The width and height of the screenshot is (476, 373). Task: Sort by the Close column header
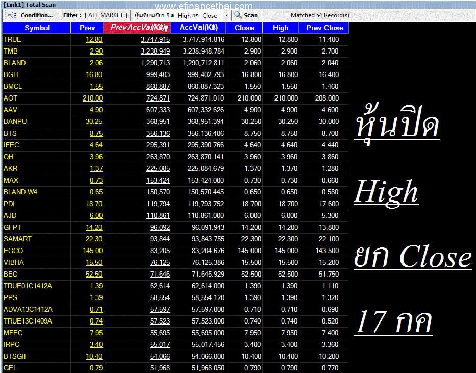[x=244, y=28]
